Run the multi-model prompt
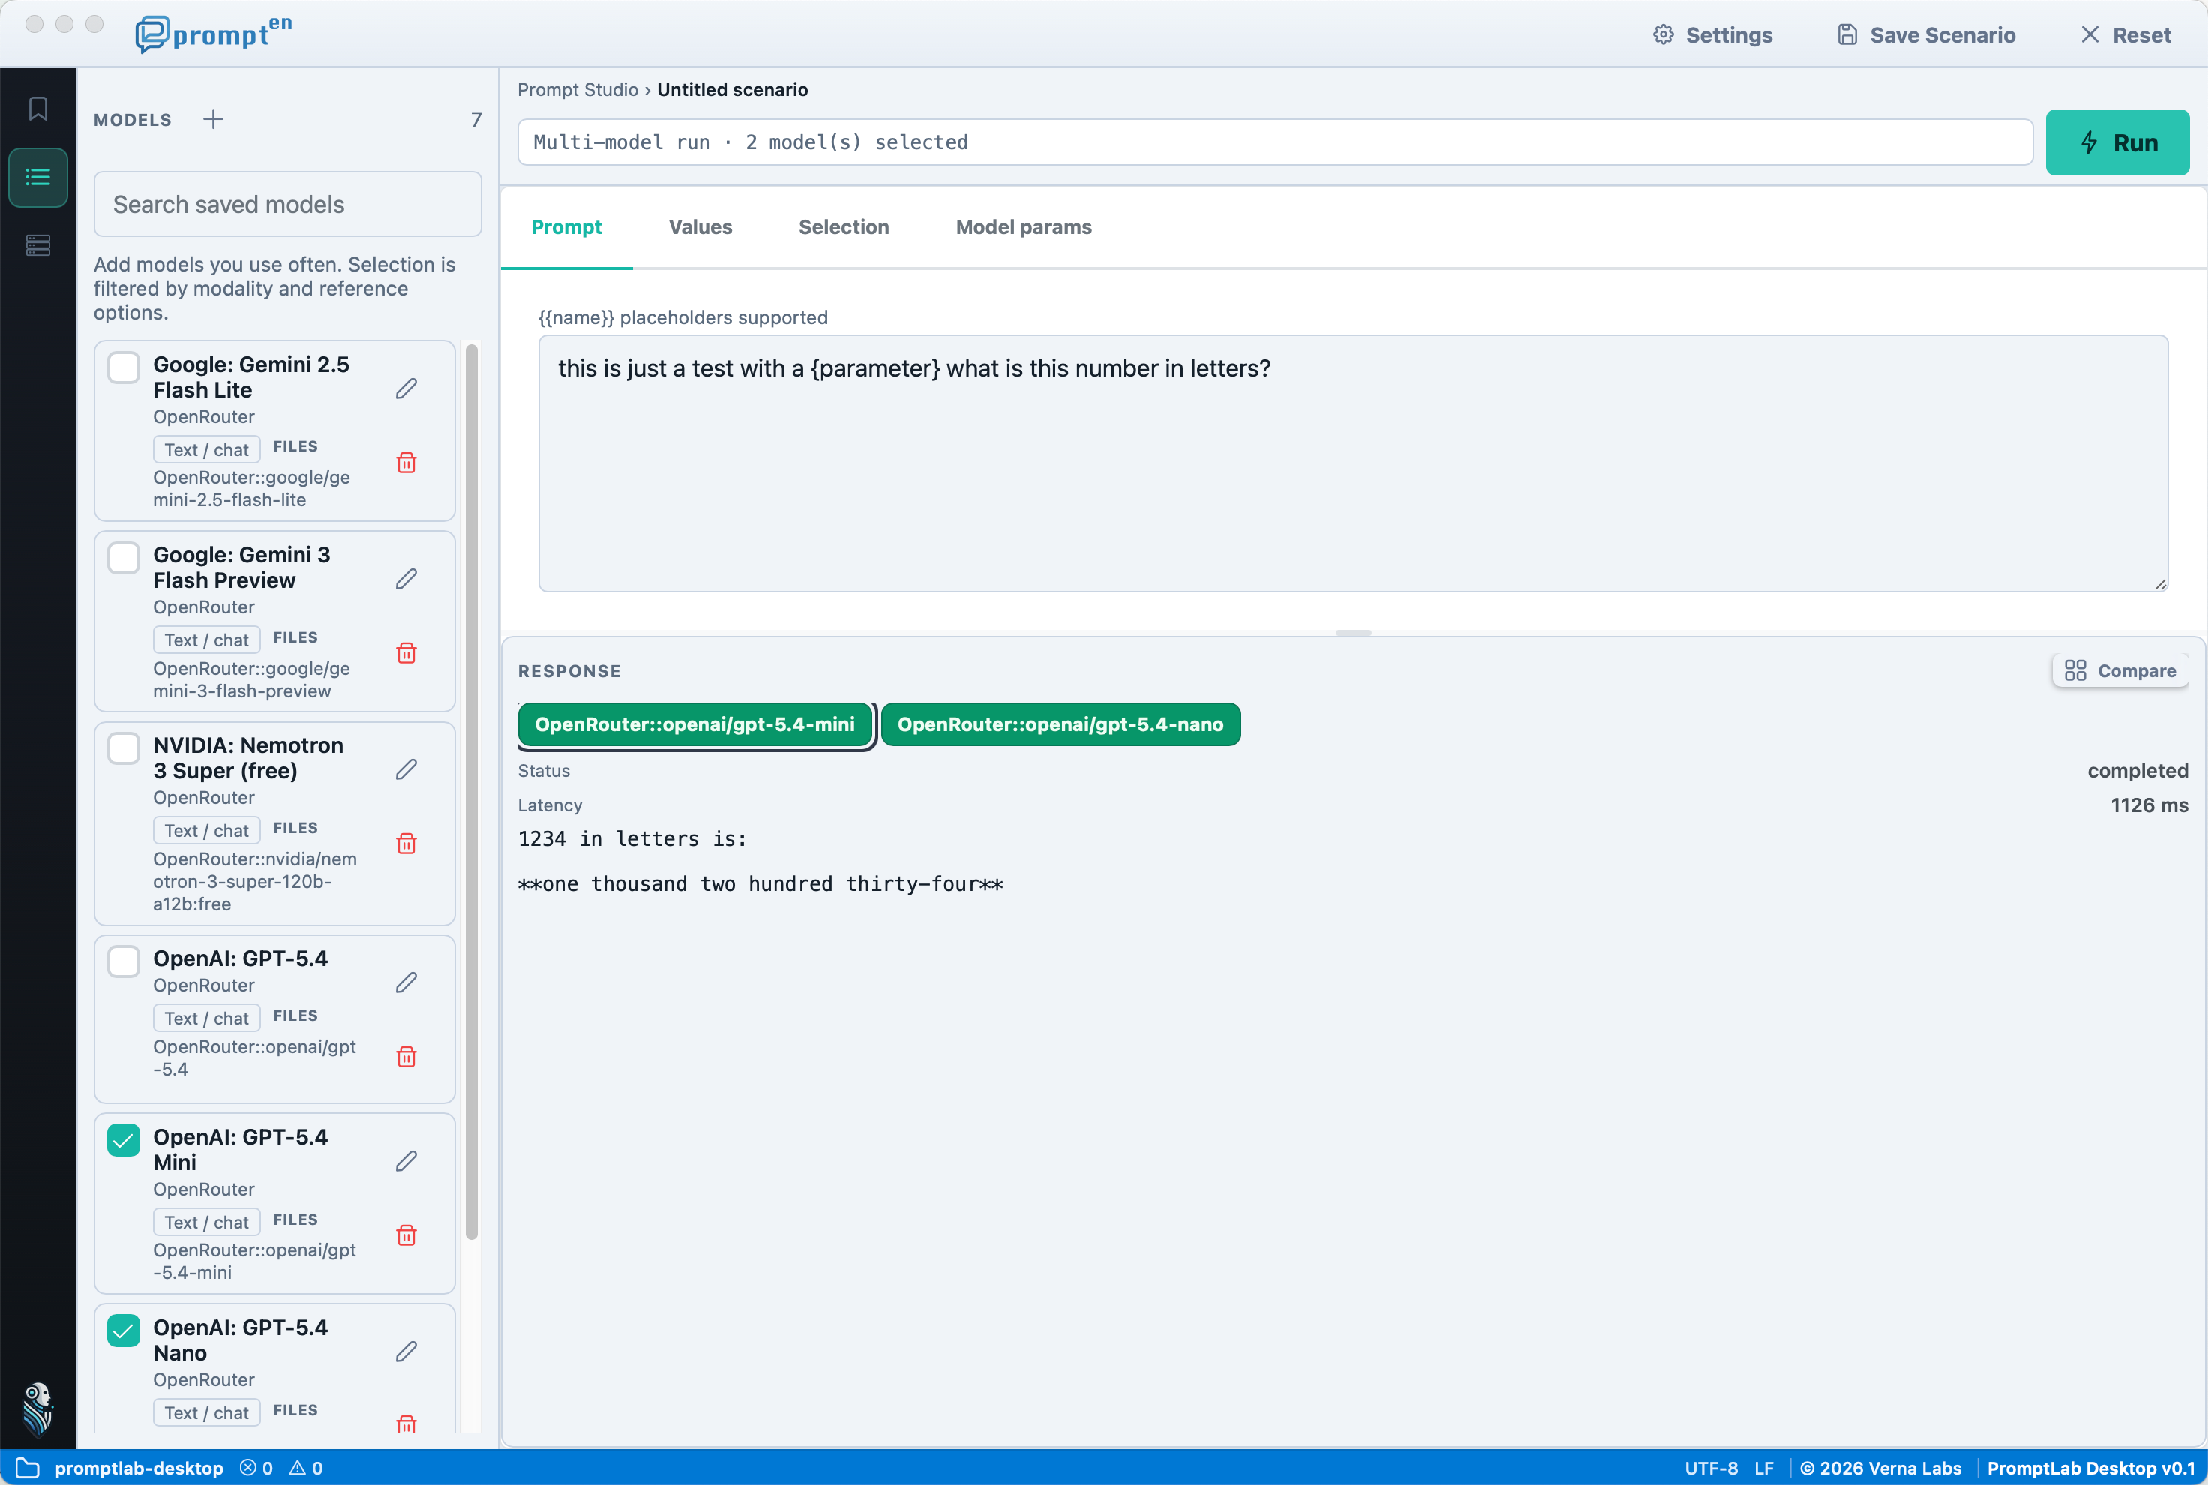Viewport: 2208px width, 1485px height. coord(2117,142)
